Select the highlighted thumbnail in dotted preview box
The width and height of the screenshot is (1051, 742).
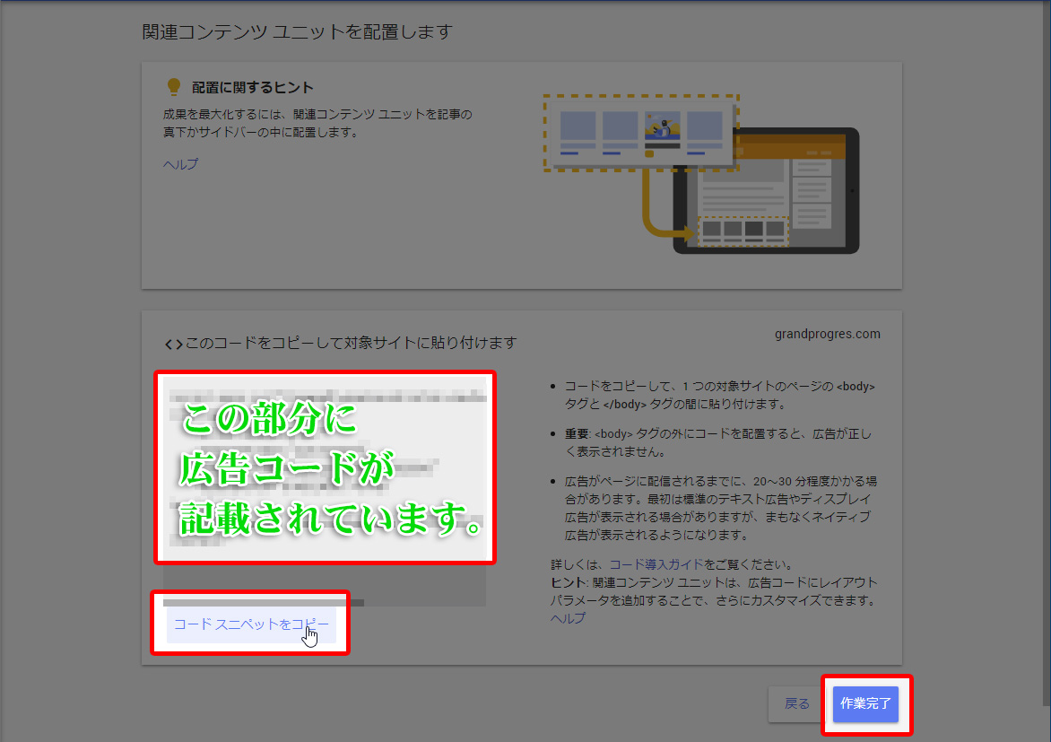(x=662, y=132)
